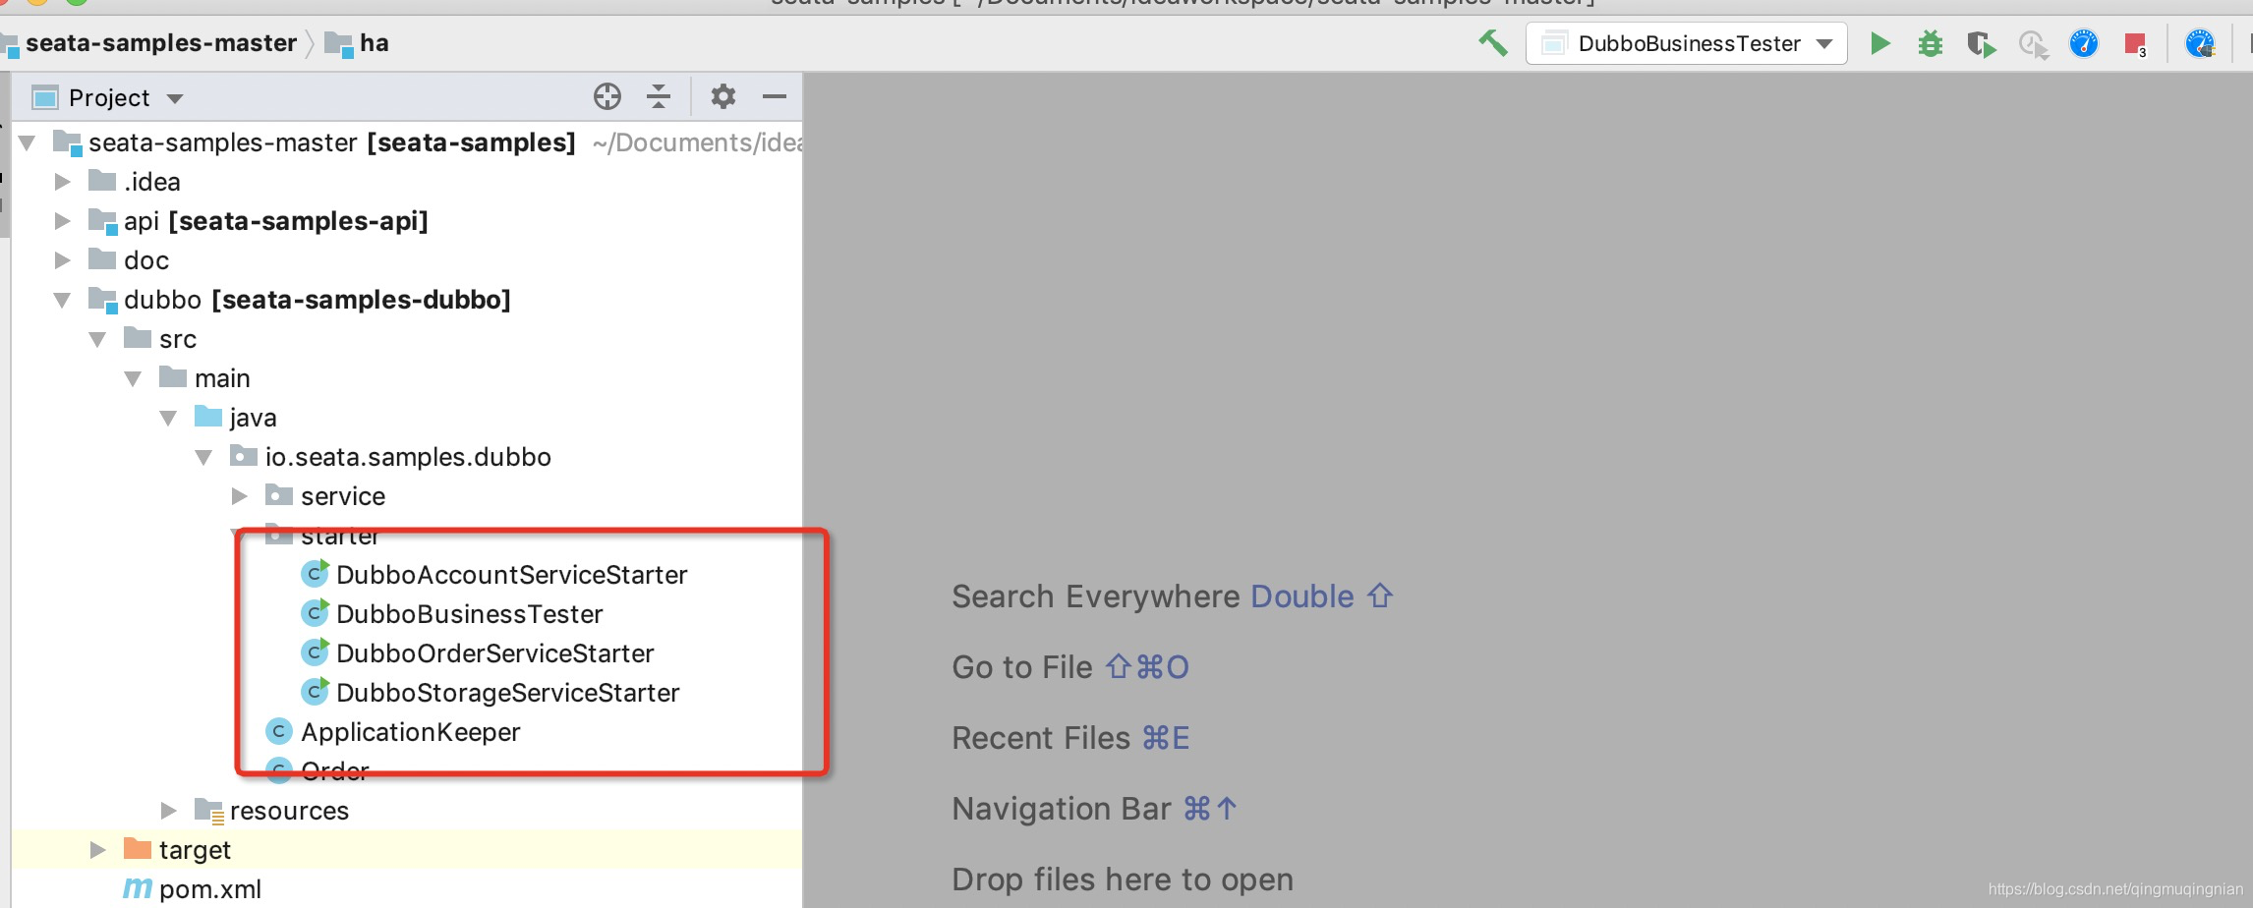Image resolution: width=2253 pixels, height=908 pixels.
Task: Start debugging with the bug icon
Action: point(1931,43)
